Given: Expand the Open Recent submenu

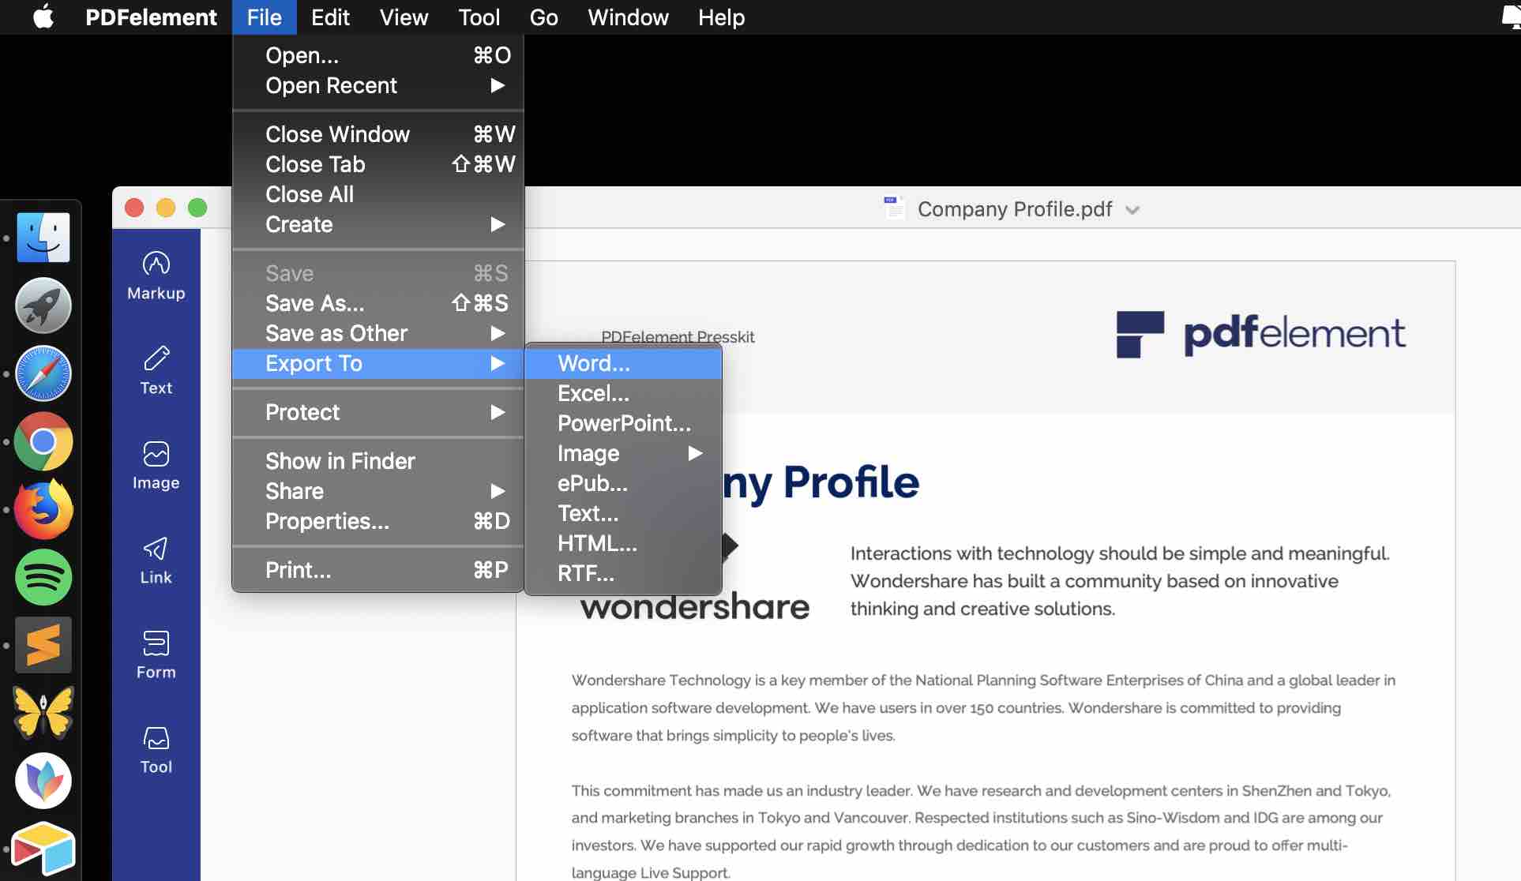Looking at the screenshot, I should (x=378, y=85).
